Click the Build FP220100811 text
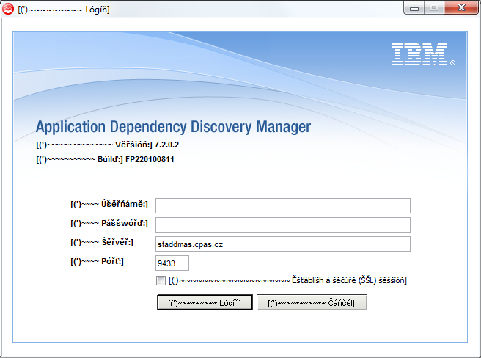Screen dimensions: 481x358 (106, 159)
